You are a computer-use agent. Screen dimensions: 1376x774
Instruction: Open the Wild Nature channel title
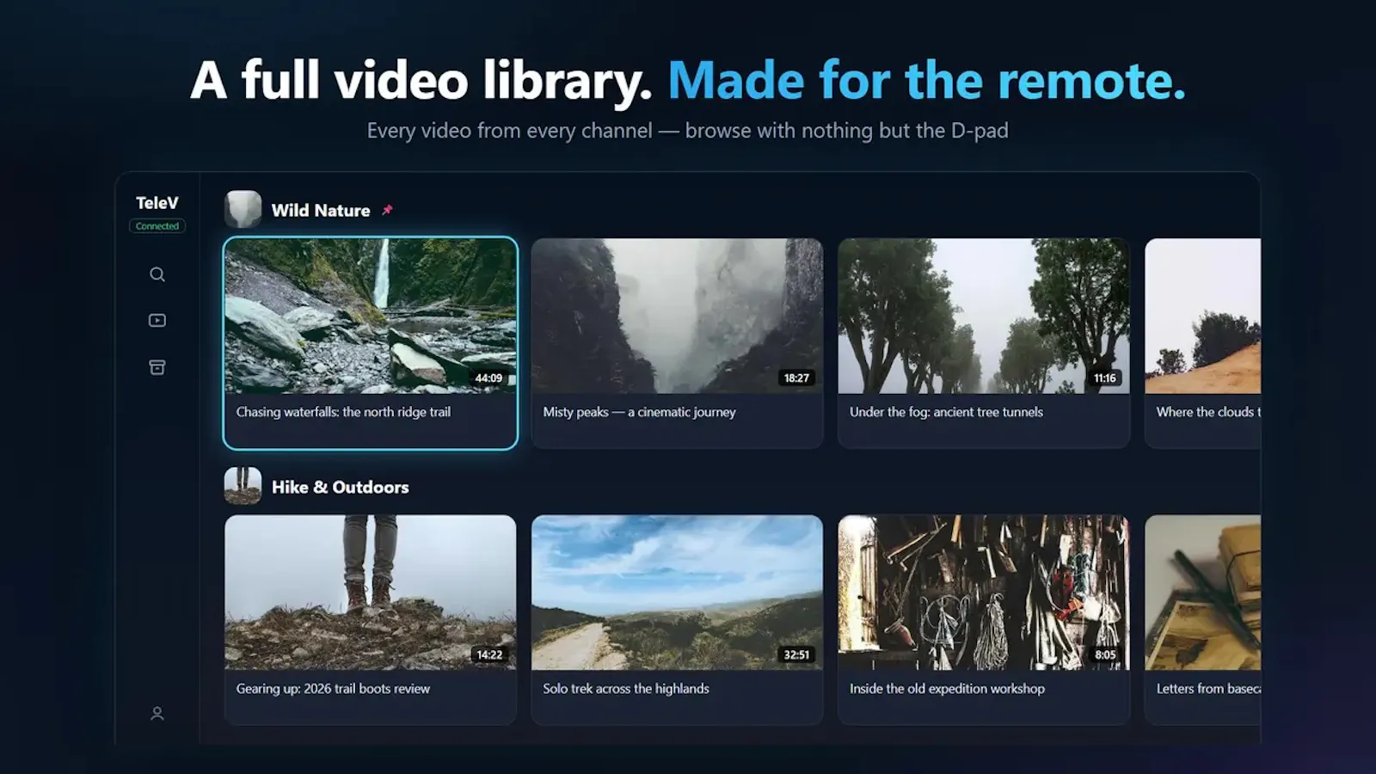point(321,211)
